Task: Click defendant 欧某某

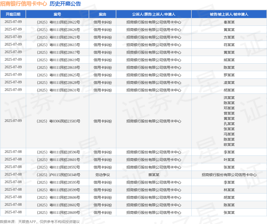Action: pos(229,145)
